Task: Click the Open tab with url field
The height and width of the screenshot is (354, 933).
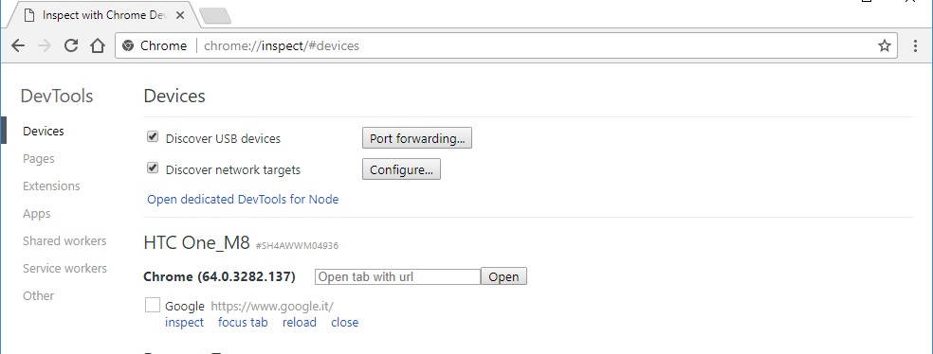Action: coord(397,276)
